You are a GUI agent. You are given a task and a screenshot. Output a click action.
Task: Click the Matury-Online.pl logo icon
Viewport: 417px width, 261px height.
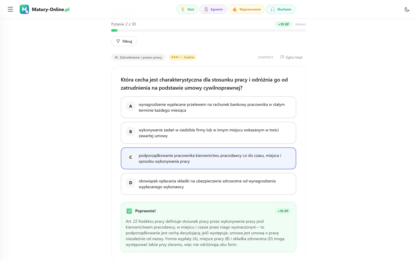point(24,9)
